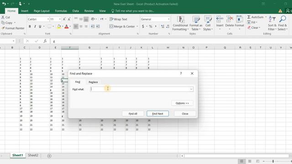Decrease font size with smaller A icon
The width and height of the screenshot is (292, 164).
point(69,19)
